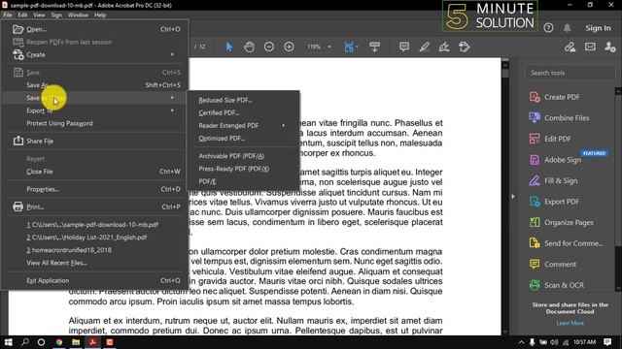Collapse the right tools pane arrow

point(513,196)
